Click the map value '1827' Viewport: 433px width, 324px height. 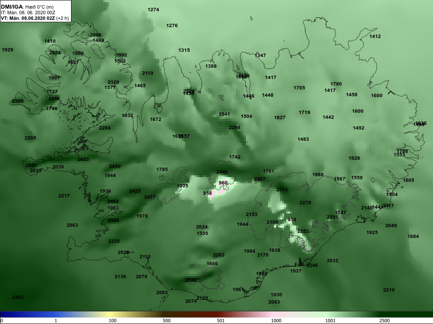coord(279,118)
